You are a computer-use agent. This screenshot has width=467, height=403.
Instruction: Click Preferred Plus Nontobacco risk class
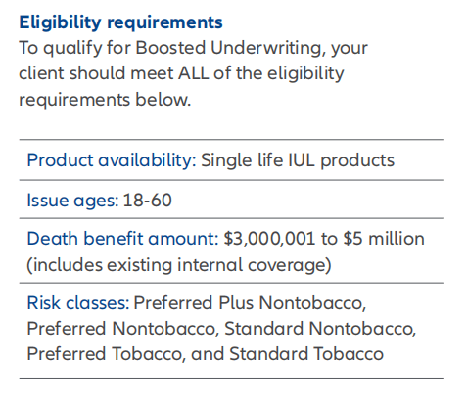250,303
